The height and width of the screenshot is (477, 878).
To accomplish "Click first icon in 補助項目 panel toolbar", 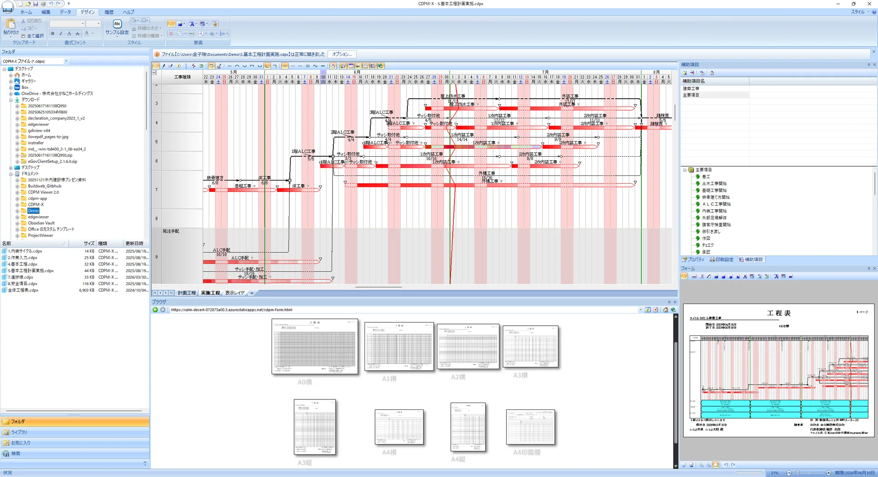I will tap(685, 73).
